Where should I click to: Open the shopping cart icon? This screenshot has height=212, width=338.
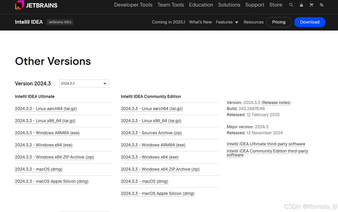click(311, 5)
